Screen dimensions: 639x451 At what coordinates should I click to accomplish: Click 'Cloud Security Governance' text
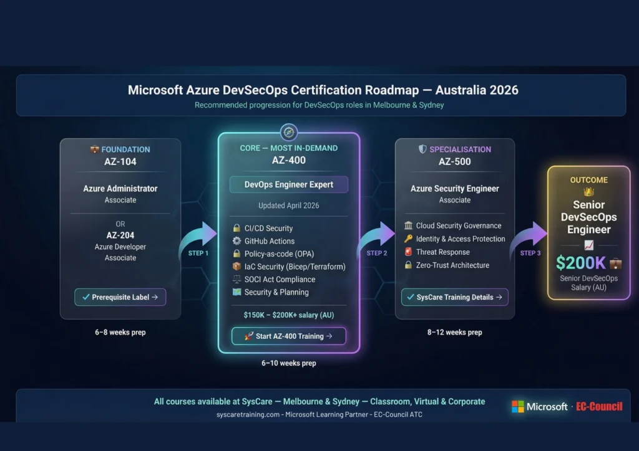(x=459, y=225)
